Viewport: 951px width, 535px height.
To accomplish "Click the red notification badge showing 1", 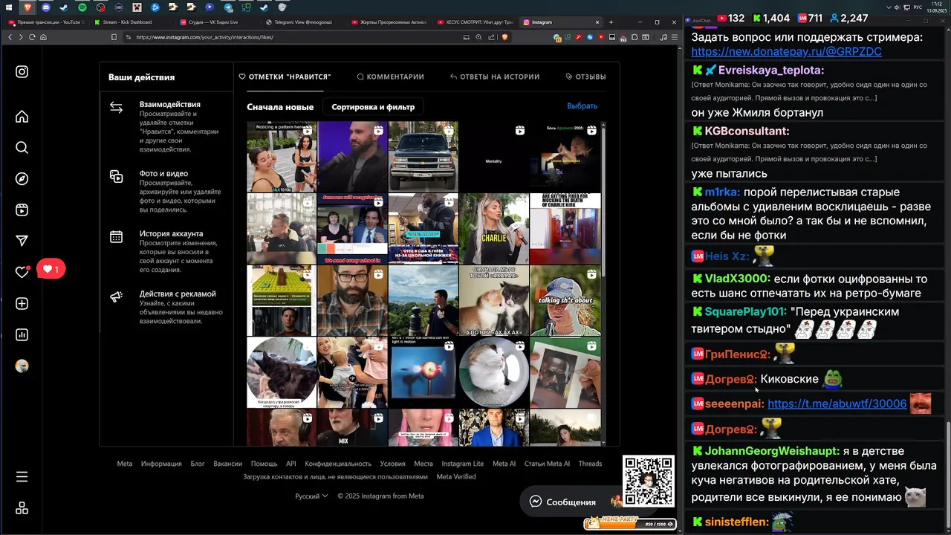I will 51,270.
